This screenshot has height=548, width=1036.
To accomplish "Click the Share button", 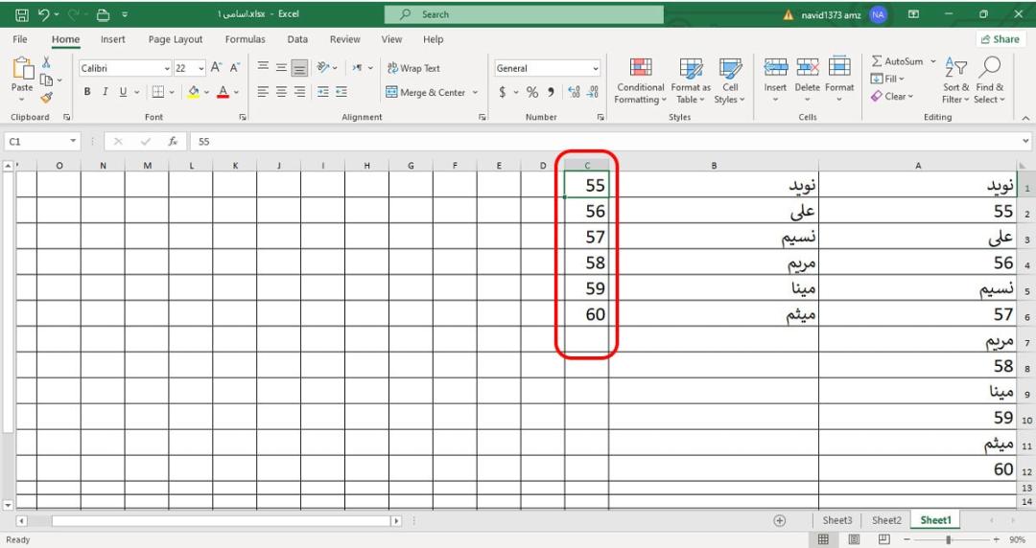I will pos(1001,39).
